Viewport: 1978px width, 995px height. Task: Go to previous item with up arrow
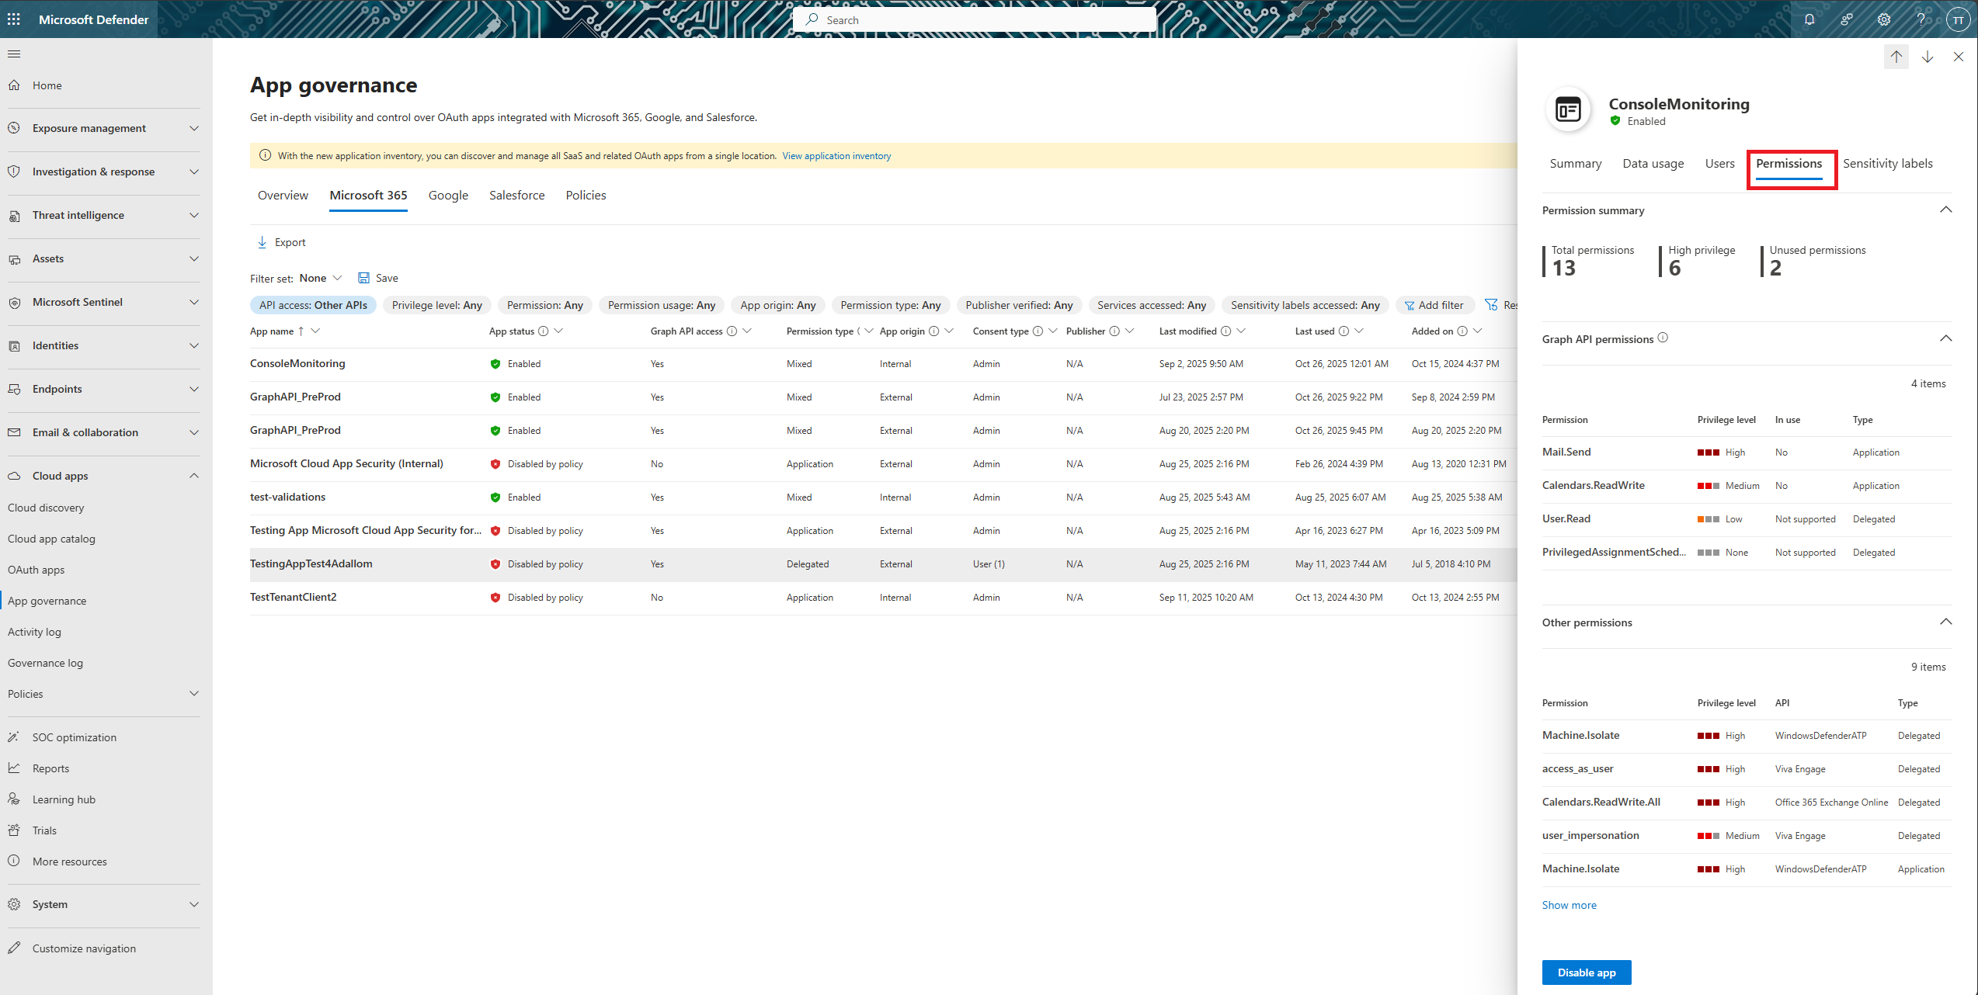(x=1896, y=57)
